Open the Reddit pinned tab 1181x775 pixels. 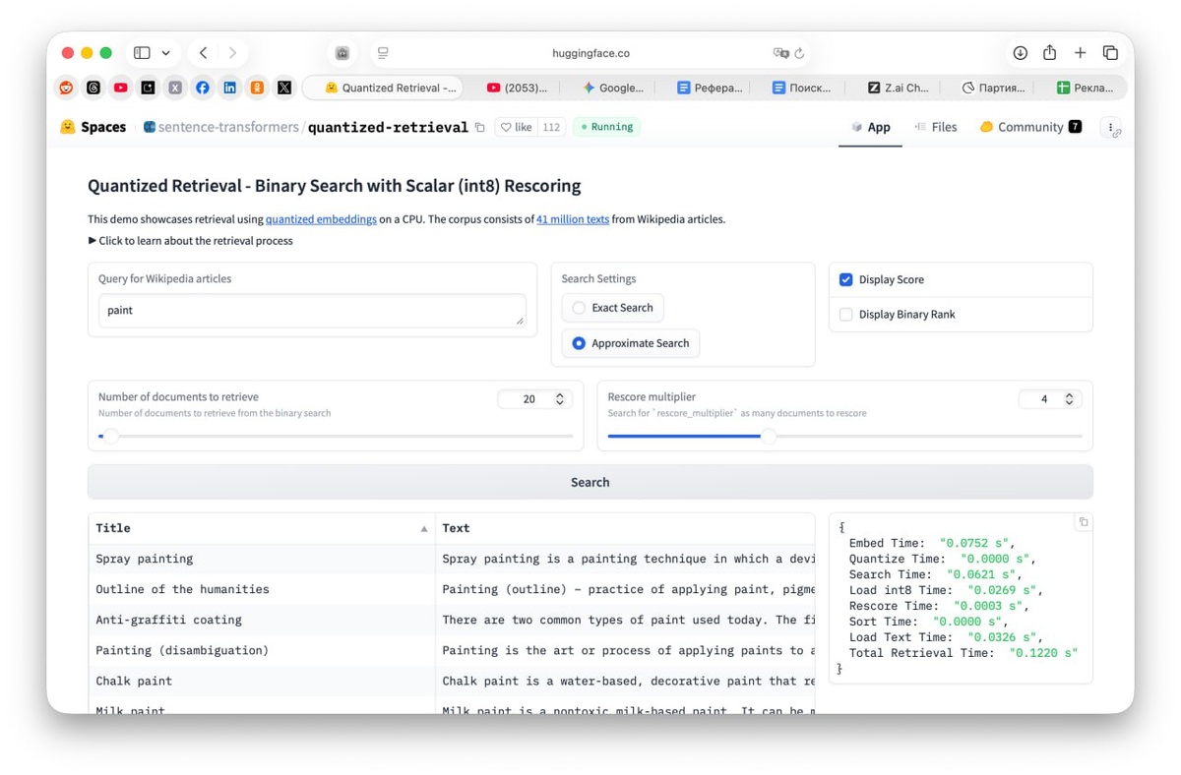(x=66, y=88)
